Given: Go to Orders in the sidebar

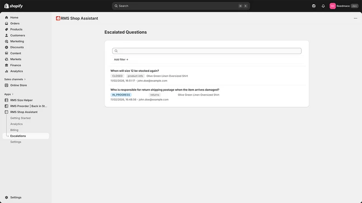Looking at the screenshot, I should [15, 23].
